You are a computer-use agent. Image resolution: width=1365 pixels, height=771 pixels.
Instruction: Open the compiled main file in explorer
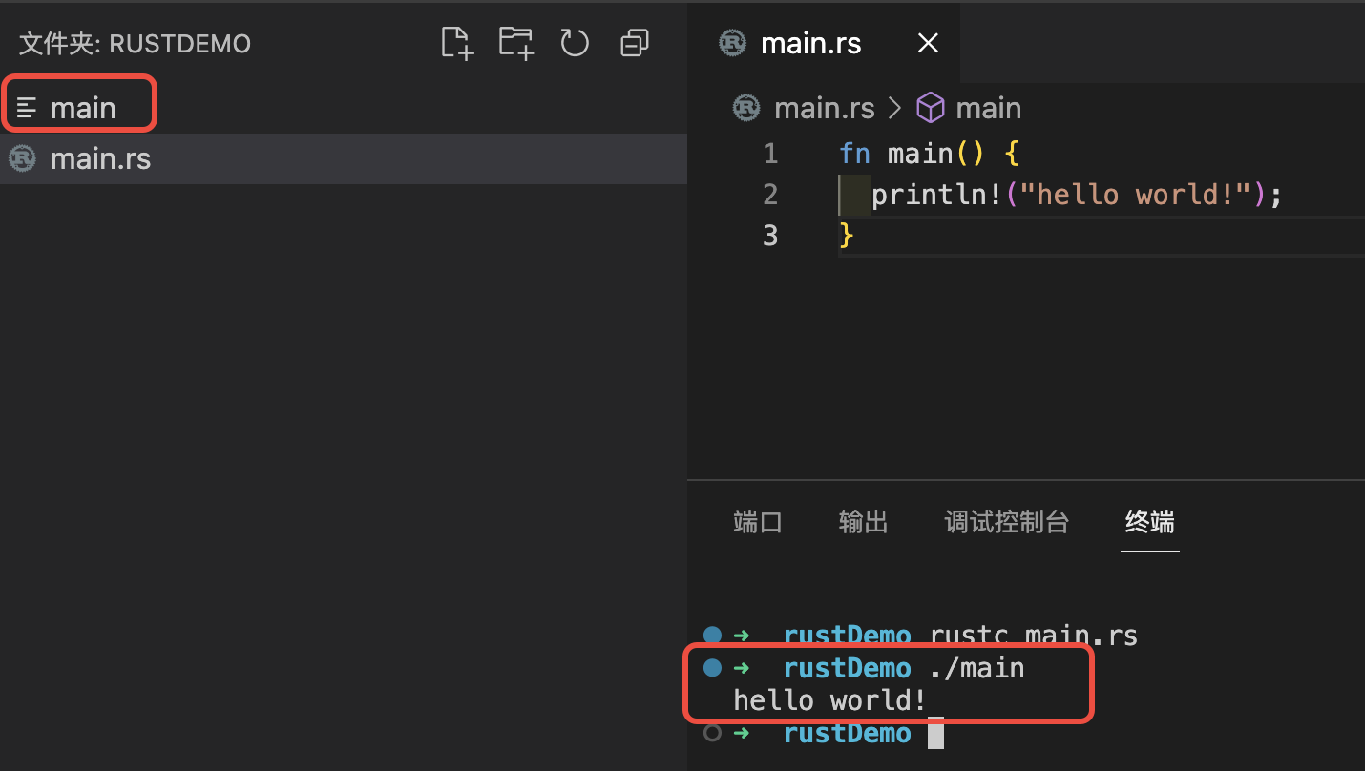point(344,108)
